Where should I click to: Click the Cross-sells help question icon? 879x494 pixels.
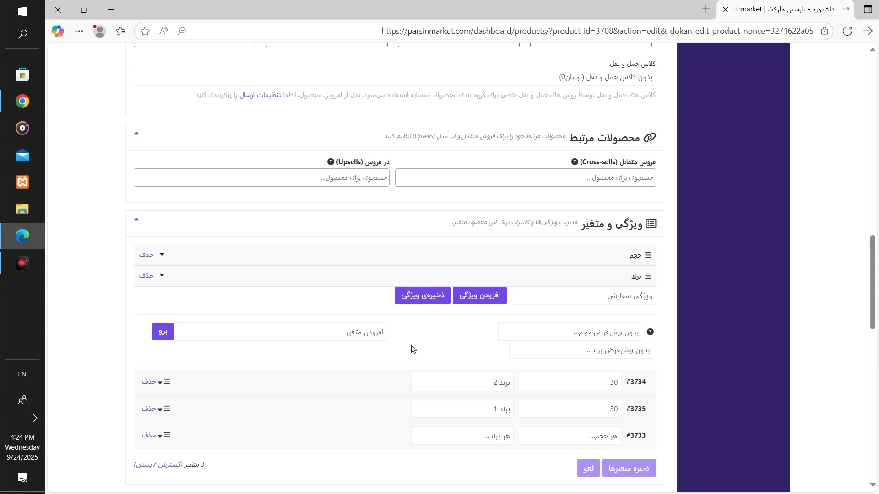(575, 162)
